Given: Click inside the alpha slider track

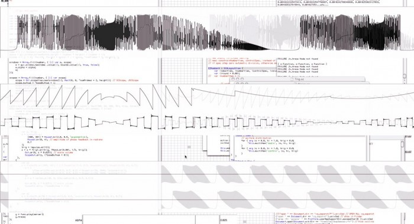Looking at the screenshot, I should click(151, 219).
